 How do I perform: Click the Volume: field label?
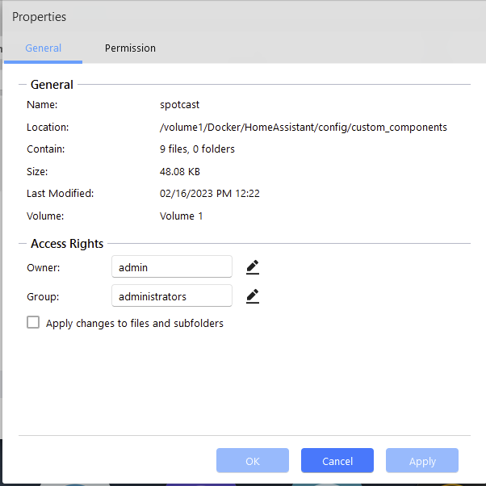[45, 216]
